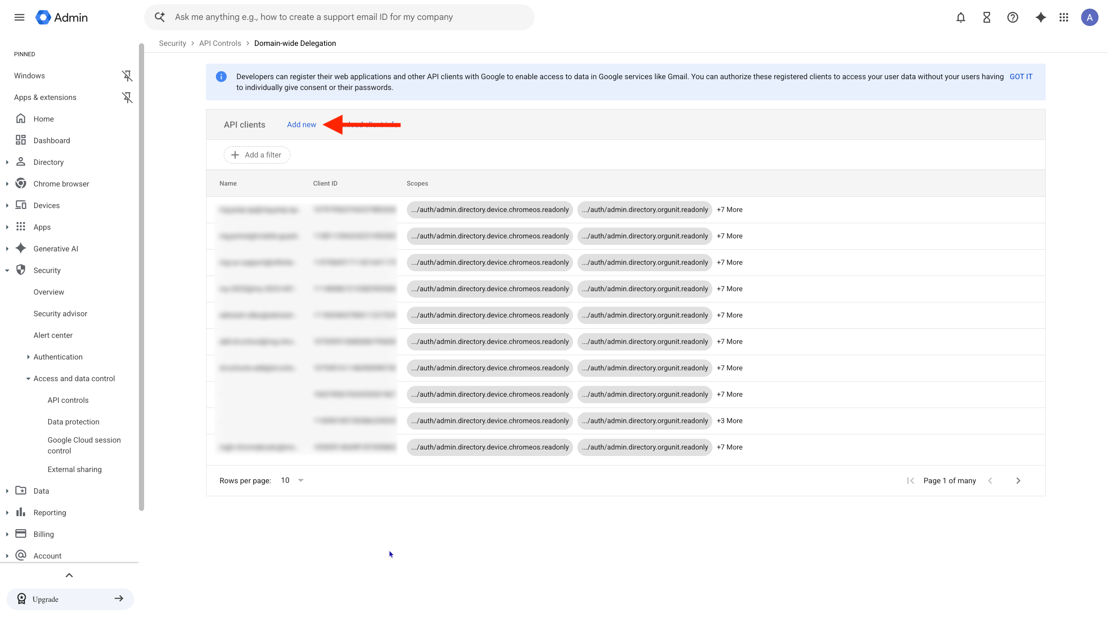Click the Upgrade button
Screen dimensions: 1108x623
70,599
